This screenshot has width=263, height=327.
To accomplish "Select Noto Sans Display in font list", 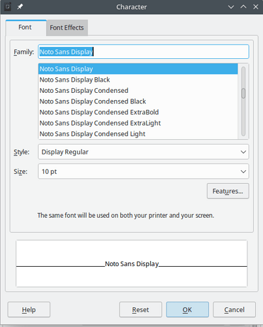I will click(x=138, y=69).
